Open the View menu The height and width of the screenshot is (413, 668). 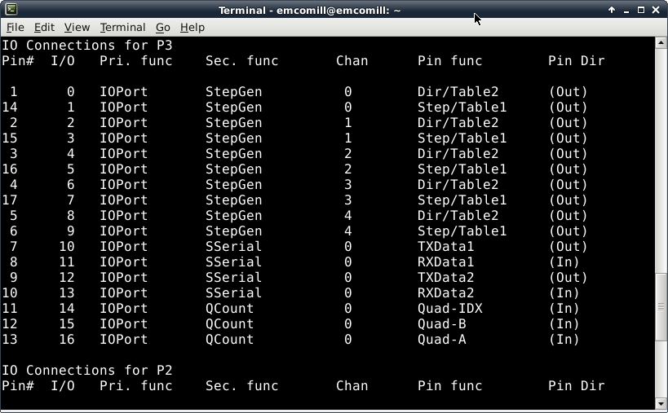(x=77, y=27)
